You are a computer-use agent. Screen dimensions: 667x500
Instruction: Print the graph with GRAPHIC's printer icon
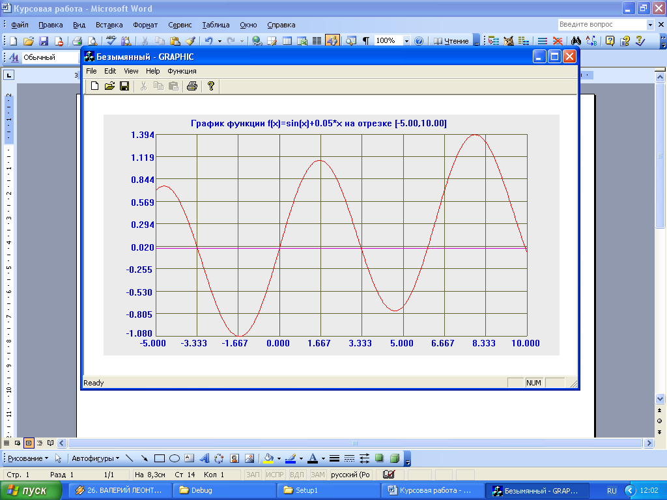point(192,86)
